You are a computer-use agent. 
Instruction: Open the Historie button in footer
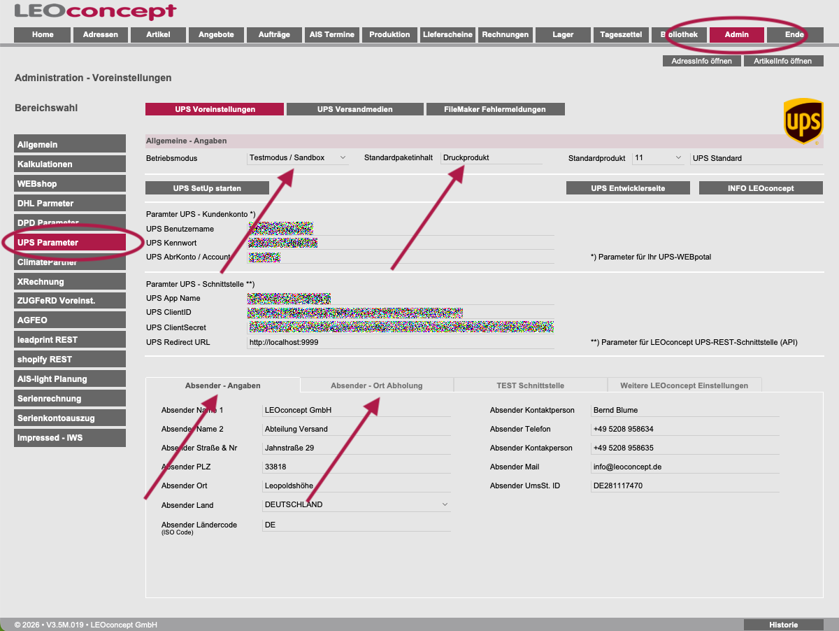(x=783, y=625)
